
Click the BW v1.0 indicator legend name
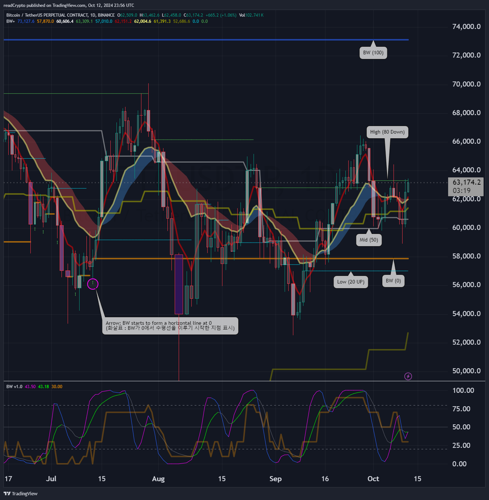(x=14, y=387)
